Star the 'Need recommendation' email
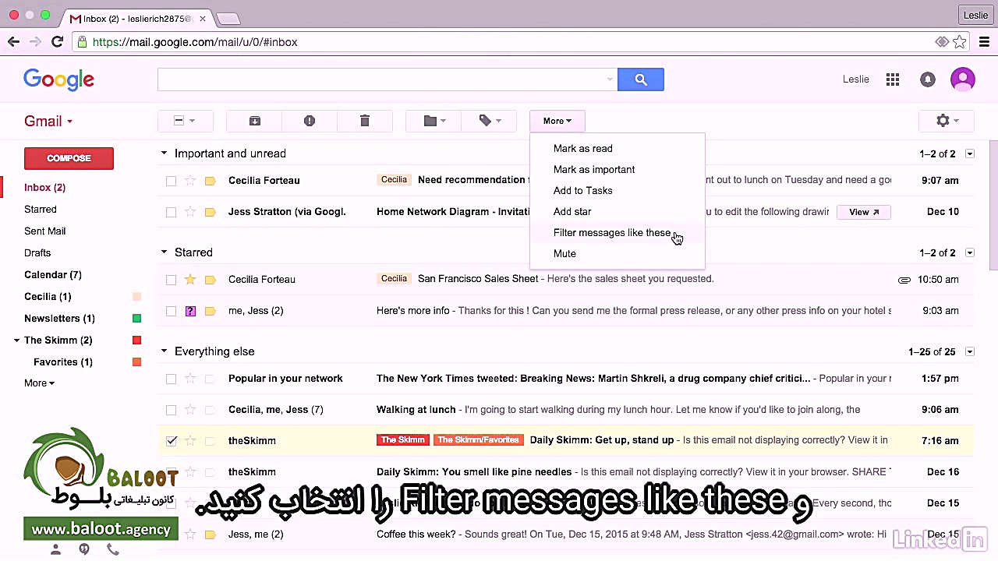Image resolution: width=998 pixels, height=561 pixels. 190,181
